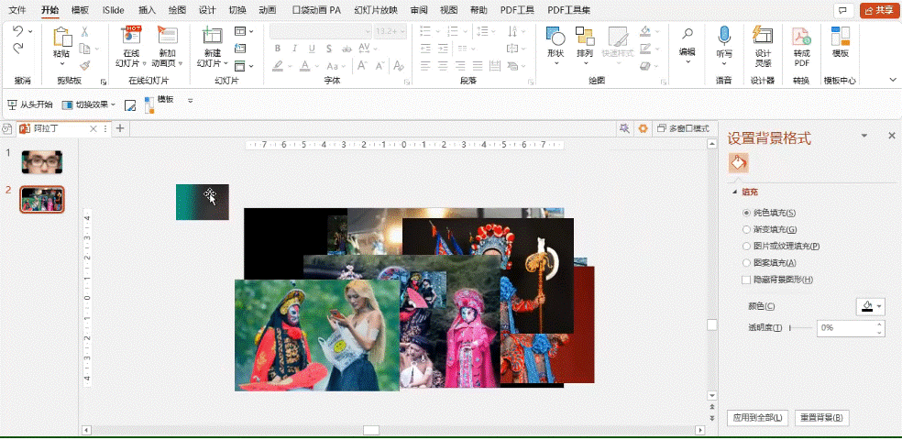The image size is (902, 440).
Task: Expand the Transition effects (切换效果) dropdown
Action: [x=113, y=104]
